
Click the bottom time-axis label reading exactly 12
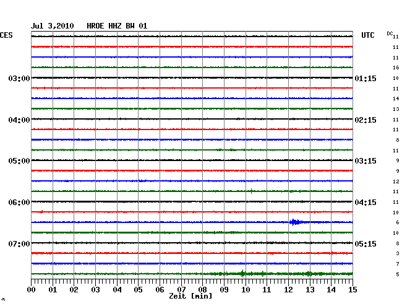288,289
